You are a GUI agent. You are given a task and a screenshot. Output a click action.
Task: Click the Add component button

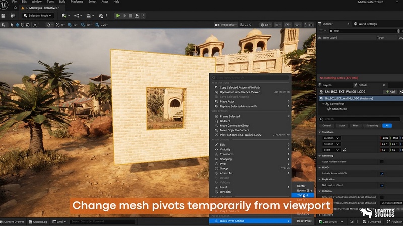[x=389, y=92]
